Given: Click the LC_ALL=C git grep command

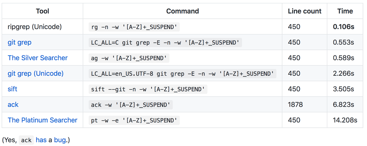Looking at the screenshot, I should [x=165, y=42].
